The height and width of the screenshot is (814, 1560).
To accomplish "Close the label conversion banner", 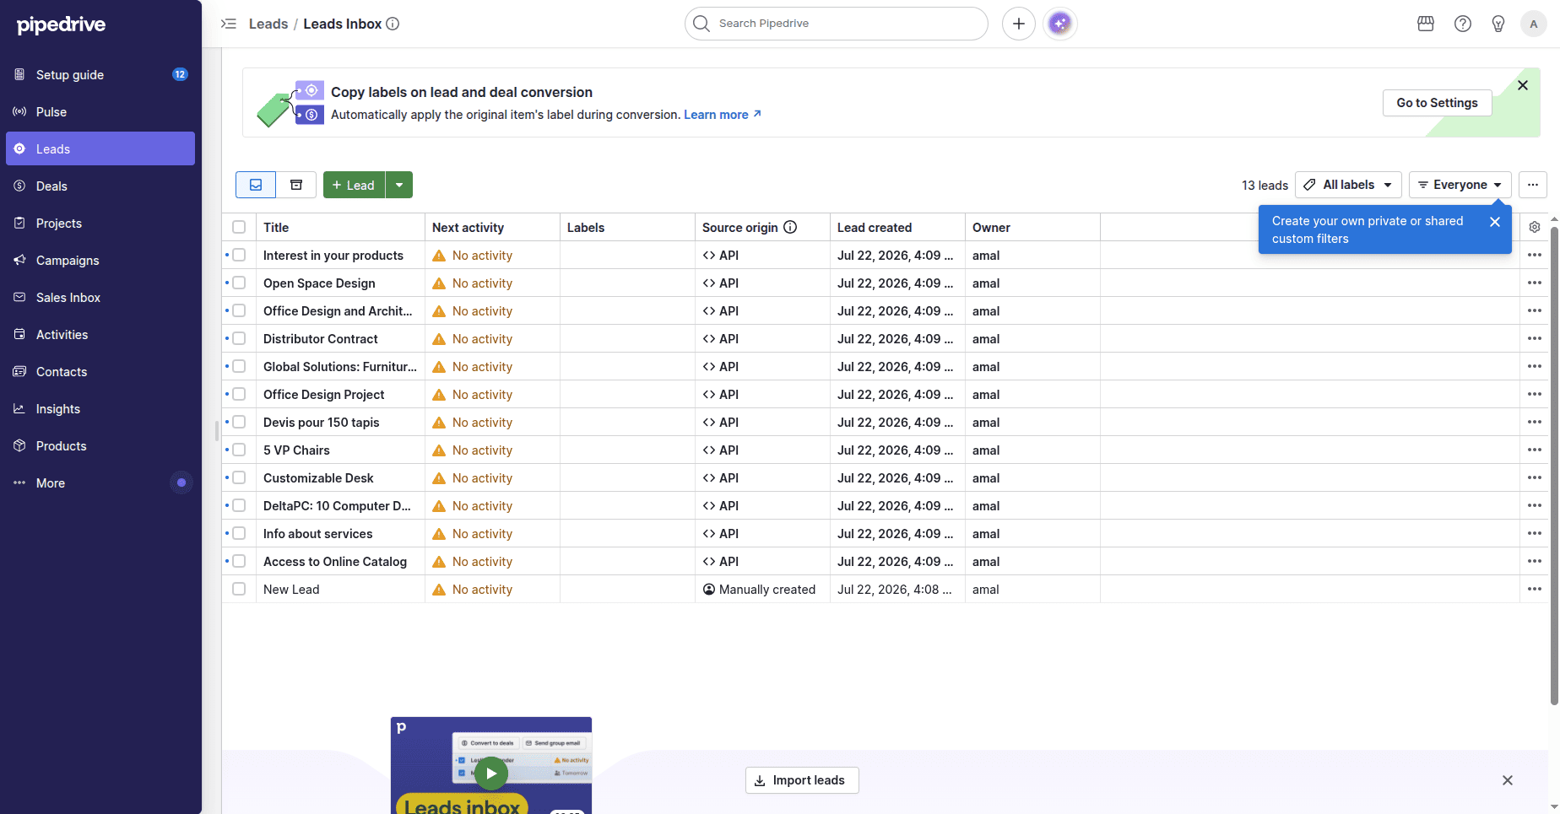I will click(1523, 85).
